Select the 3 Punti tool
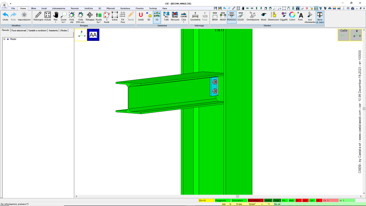 tap(107, 17)
